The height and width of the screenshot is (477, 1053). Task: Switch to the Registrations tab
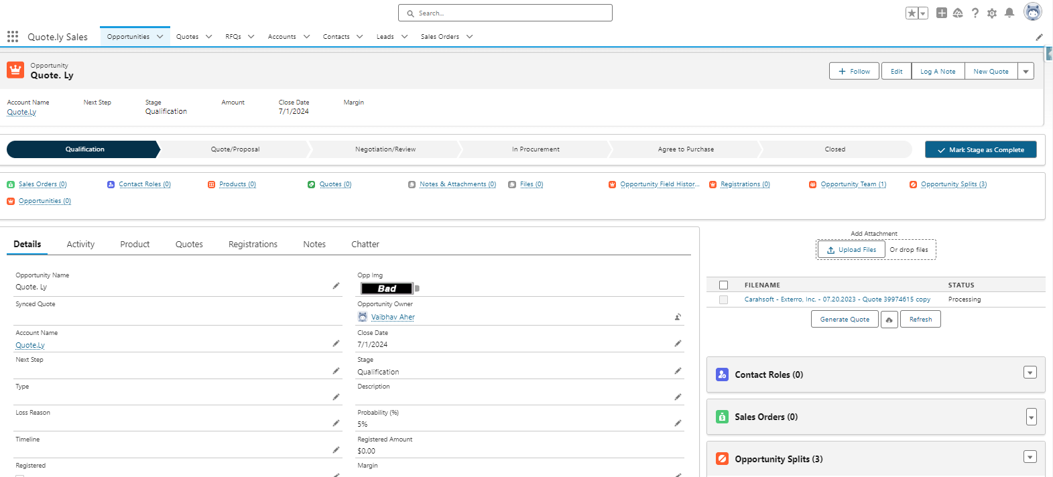tap(253, 245)
